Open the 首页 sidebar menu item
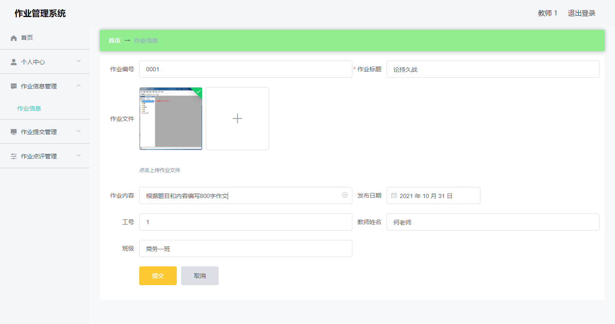Screen dimensions: 615x324 [x=45, y=38]
